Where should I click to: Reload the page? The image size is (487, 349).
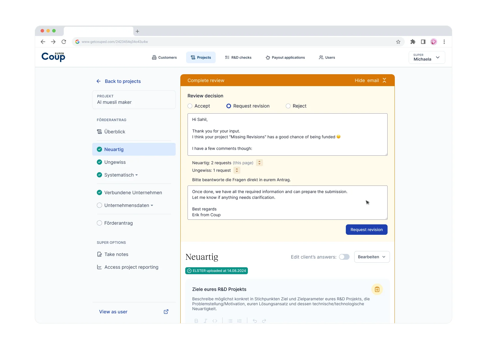coord(64,42)
